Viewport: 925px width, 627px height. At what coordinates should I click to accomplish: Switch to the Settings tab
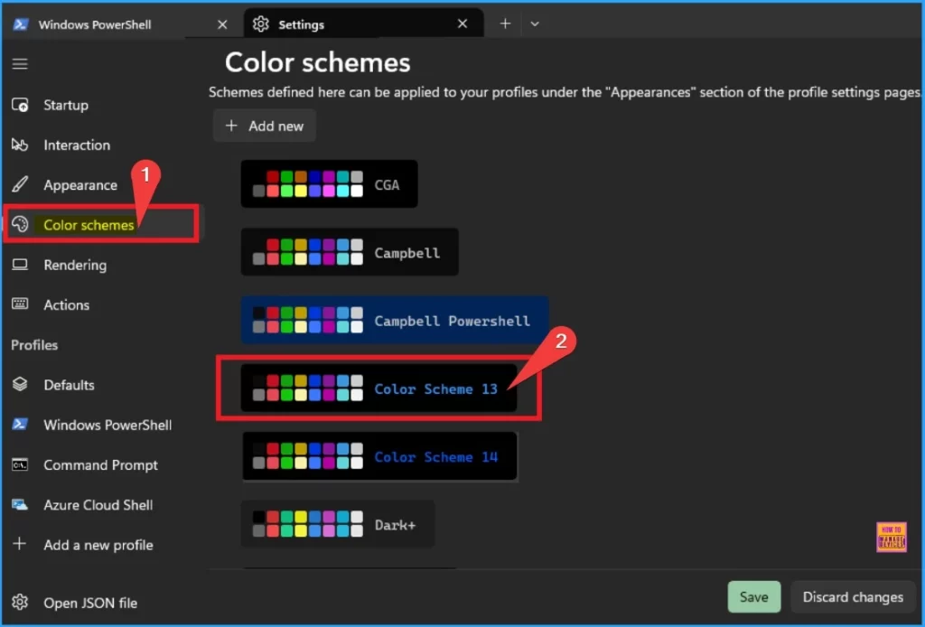pos(363,23)
